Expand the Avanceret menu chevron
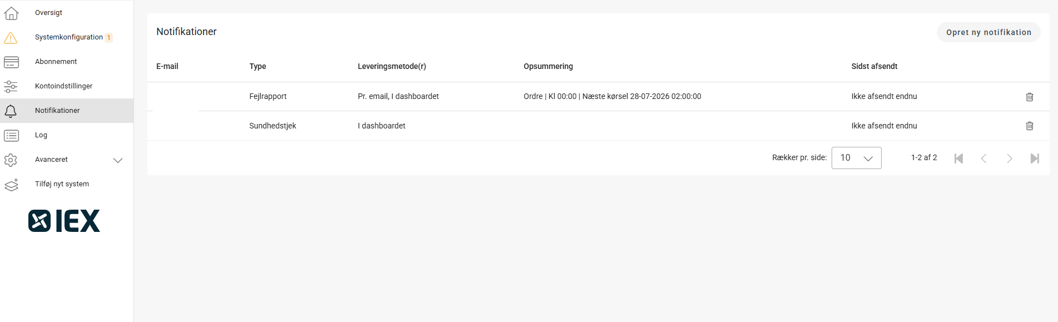Screen dimensions: 1058x322 pos(118,160)
